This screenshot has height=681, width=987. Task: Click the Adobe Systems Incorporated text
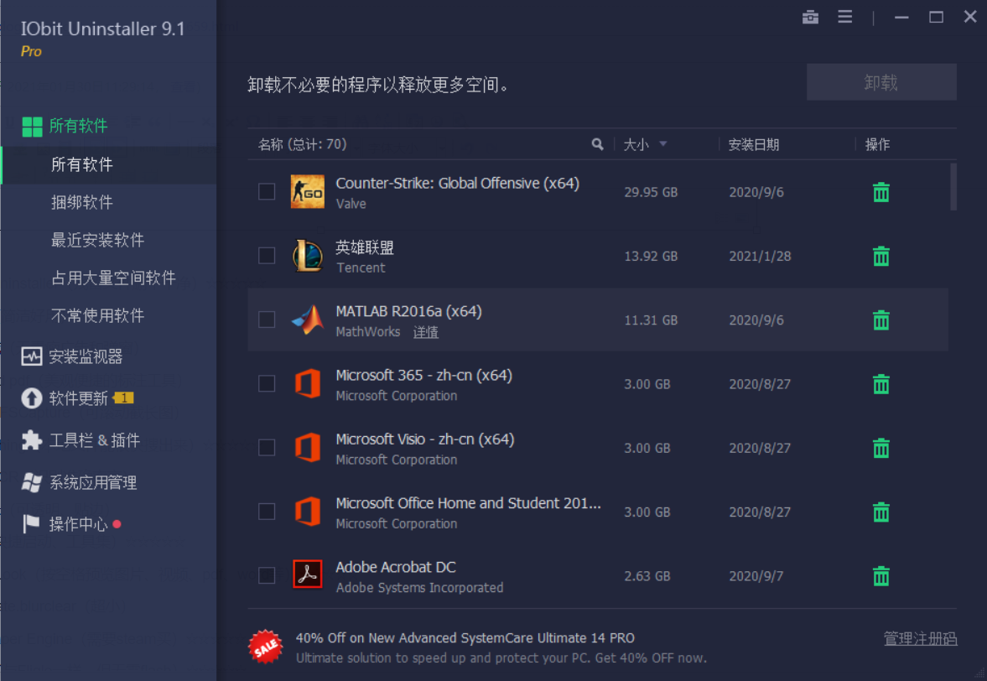pyautogui.click(x=419, y=588)
